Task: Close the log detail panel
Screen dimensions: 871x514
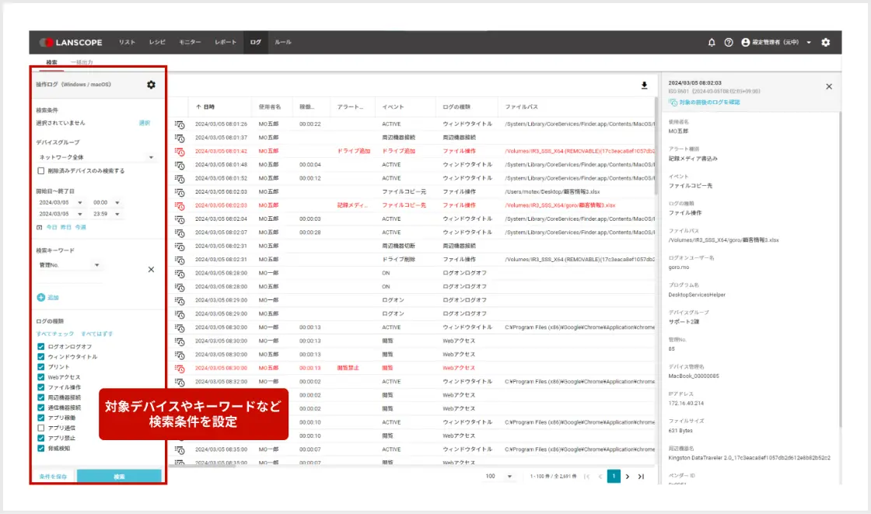Action: point(829,86)
